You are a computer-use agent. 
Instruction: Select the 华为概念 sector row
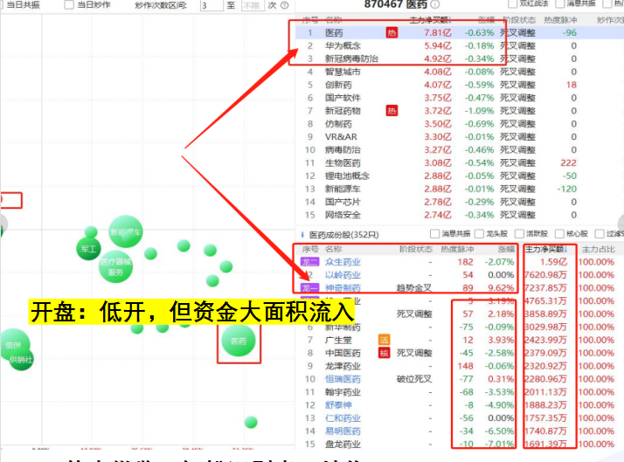click(460, 45)
